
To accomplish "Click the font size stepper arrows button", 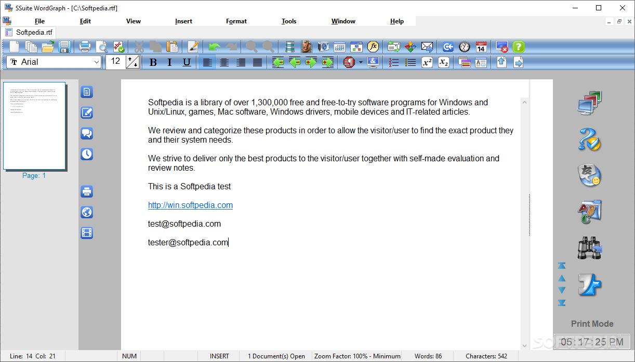I will 133,62.
